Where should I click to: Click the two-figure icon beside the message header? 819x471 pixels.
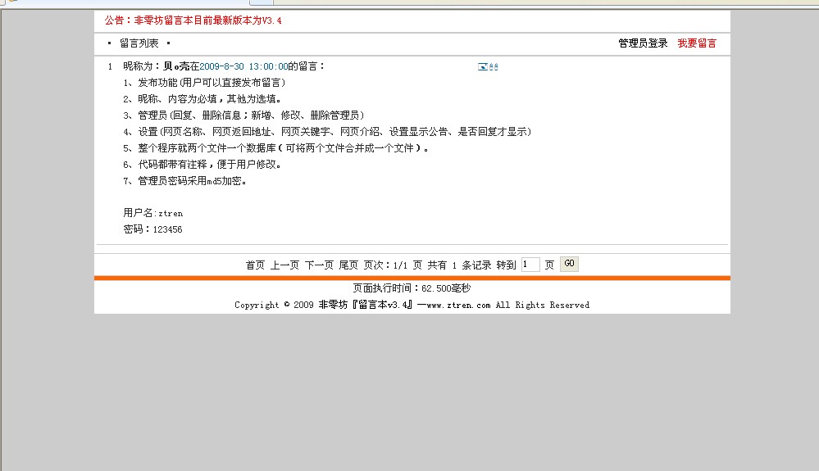click(494, 67)
